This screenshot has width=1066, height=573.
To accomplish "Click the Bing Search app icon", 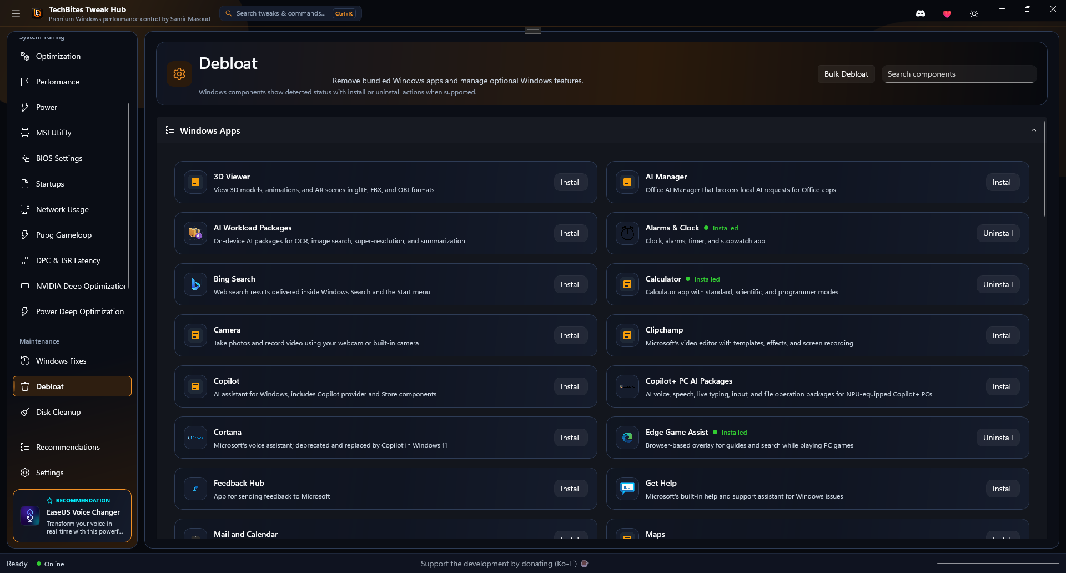I will pyautogui.click(x=195, y=284).
